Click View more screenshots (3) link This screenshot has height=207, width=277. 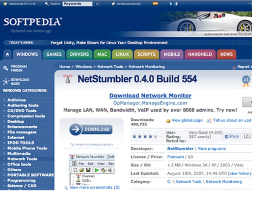point(95,187)
